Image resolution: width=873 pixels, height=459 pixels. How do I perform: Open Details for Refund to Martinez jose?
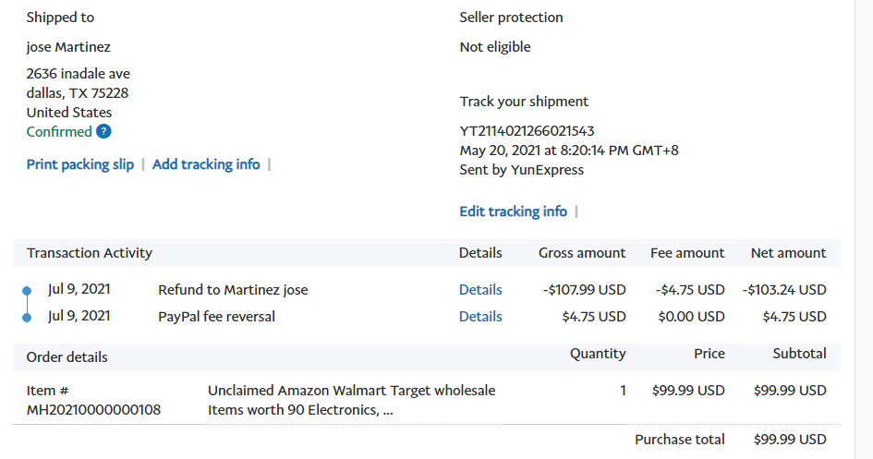pyautogui.click(x=480, y=290)
